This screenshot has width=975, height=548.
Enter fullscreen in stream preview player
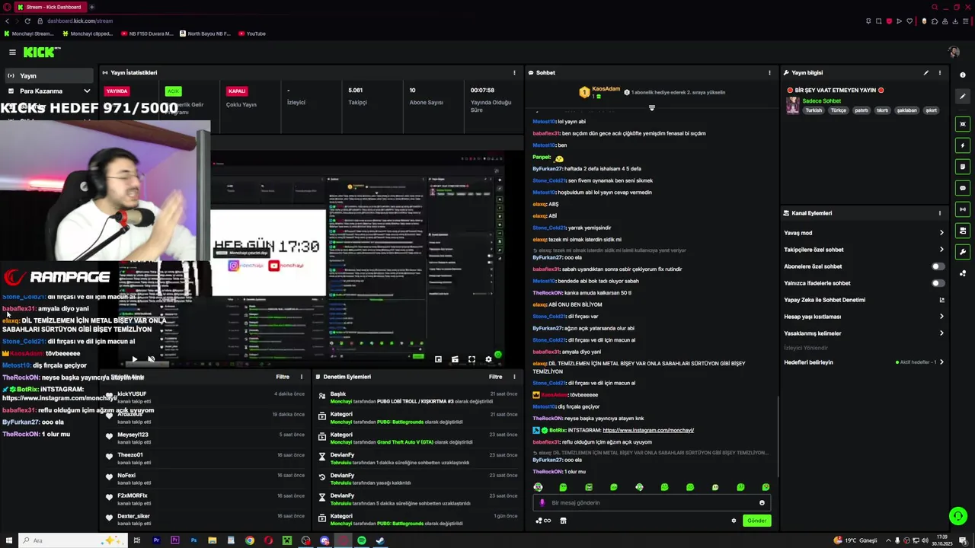(472, 359)
